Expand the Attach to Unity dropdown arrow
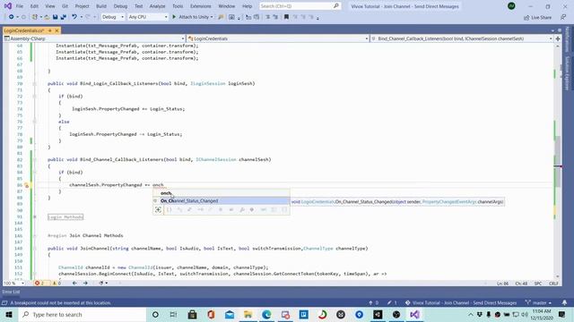This screenshot has width=574, height=322. 212,17
